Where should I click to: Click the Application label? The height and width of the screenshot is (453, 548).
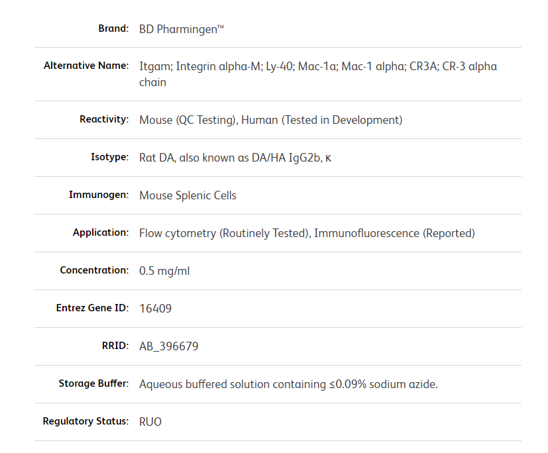[101, 232]
